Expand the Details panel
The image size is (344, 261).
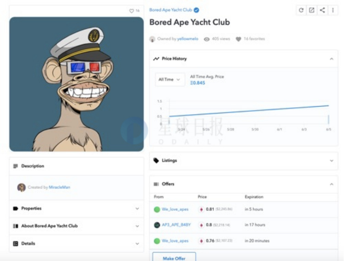(x=76, y=243)
